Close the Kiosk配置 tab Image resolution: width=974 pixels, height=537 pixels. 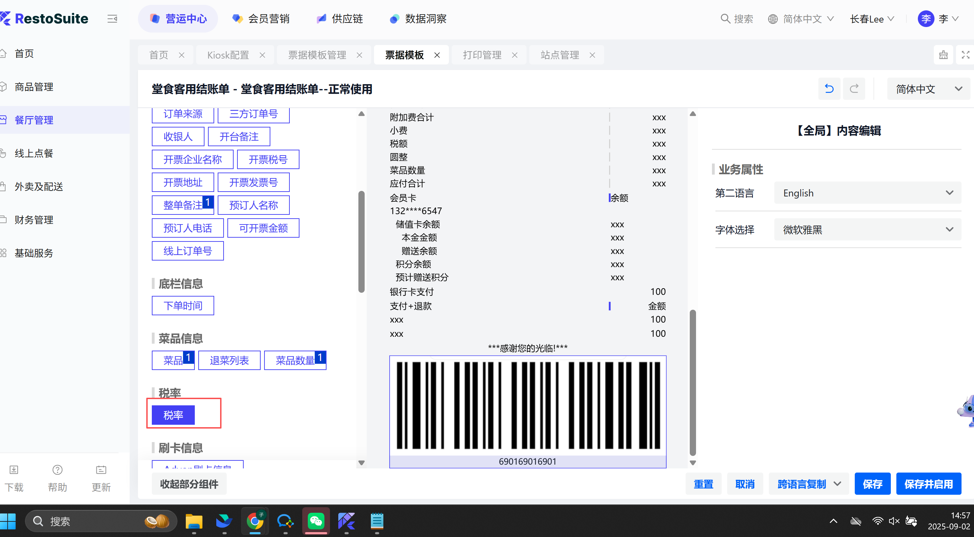pyautogui.click(x=262, y=55)
